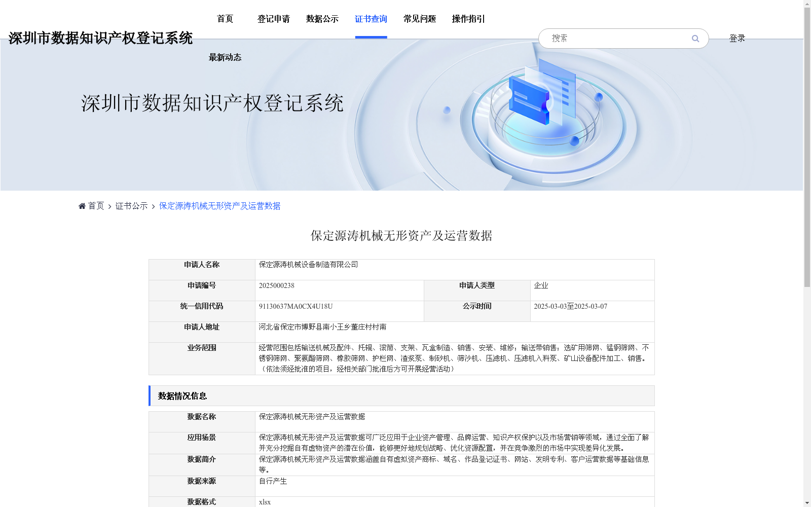
Task: Select the 证书查询 menu item
Action: pos(371,19)
